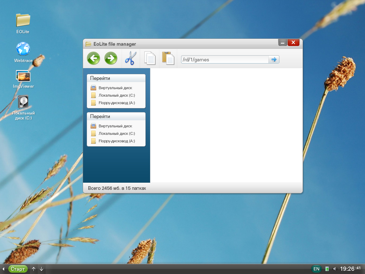Select the Cut scissors tool

[x=130, y=58]
